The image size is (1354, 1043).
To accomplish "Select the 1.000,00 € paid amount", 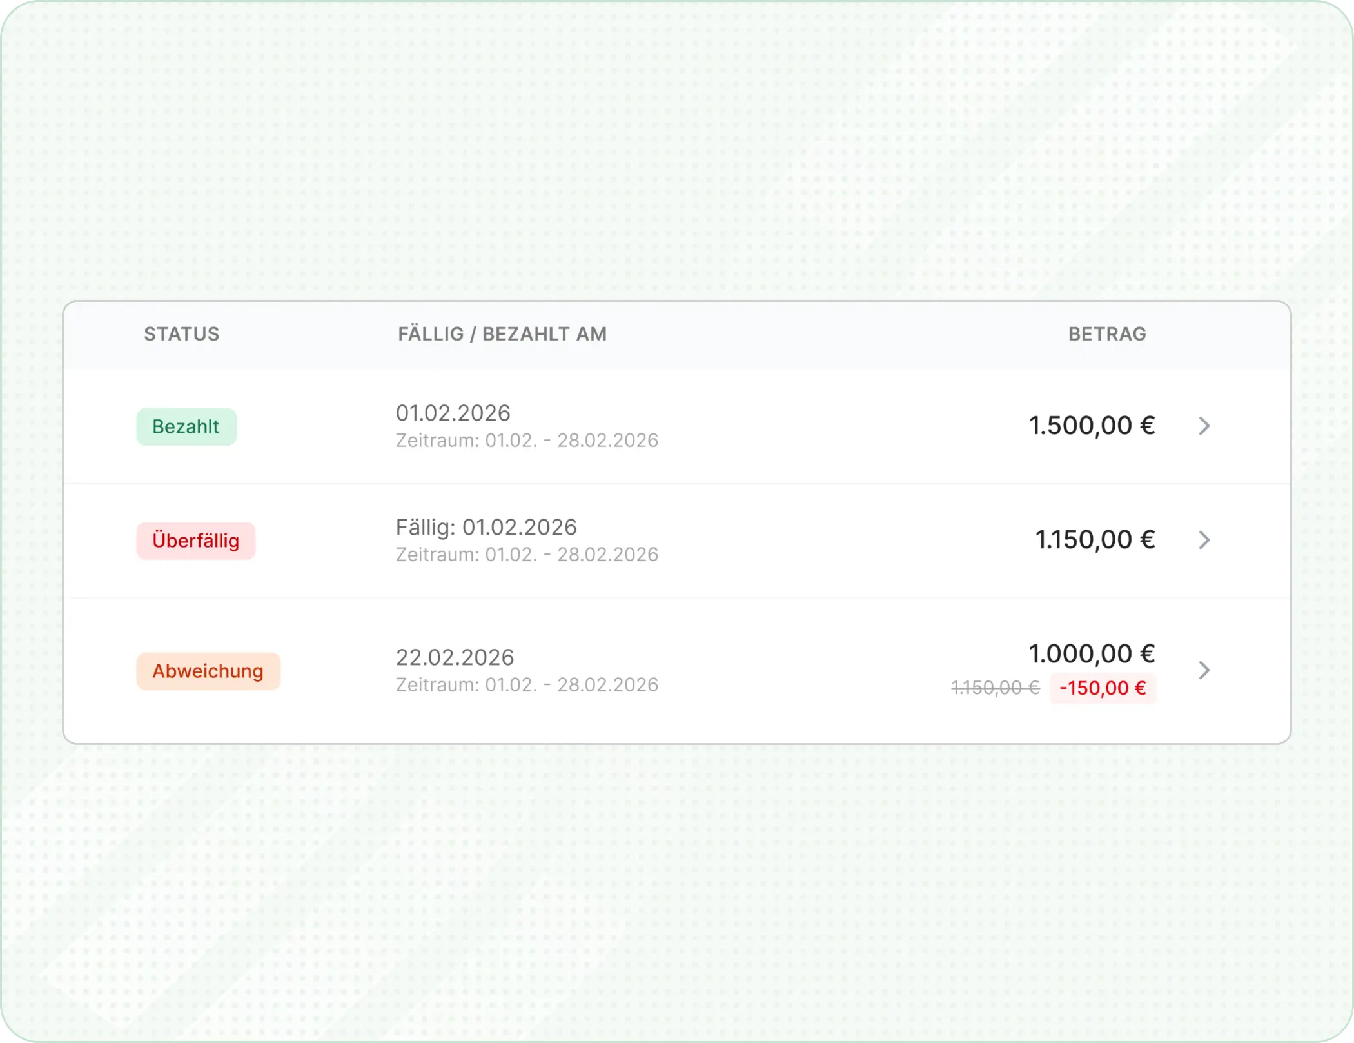I will (1092, 654).
